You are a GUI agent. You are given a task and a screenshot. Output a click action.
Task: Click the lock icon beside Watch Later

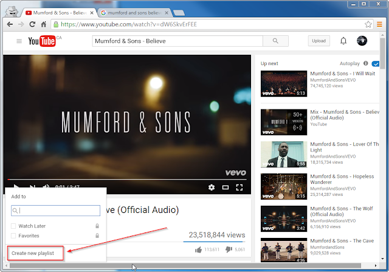pyautogui.click(x=97, y=226)
